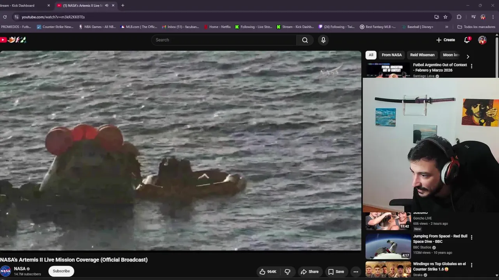This screenshot has width=499, height=280.
Task: Select the Moon landing filter chip
Action: coord(451,55)
